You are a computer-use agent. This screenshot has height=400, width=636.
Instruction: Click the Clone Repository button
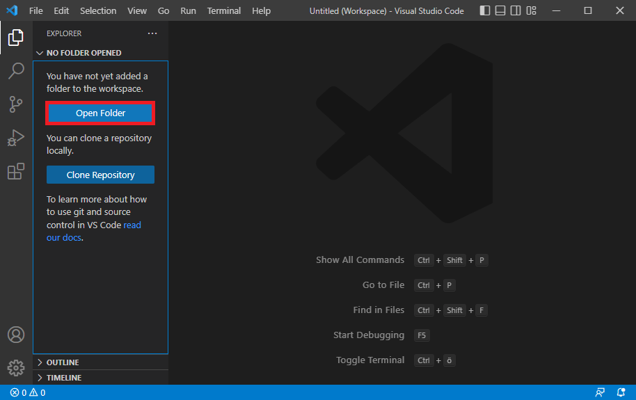(x=100, y=175)
